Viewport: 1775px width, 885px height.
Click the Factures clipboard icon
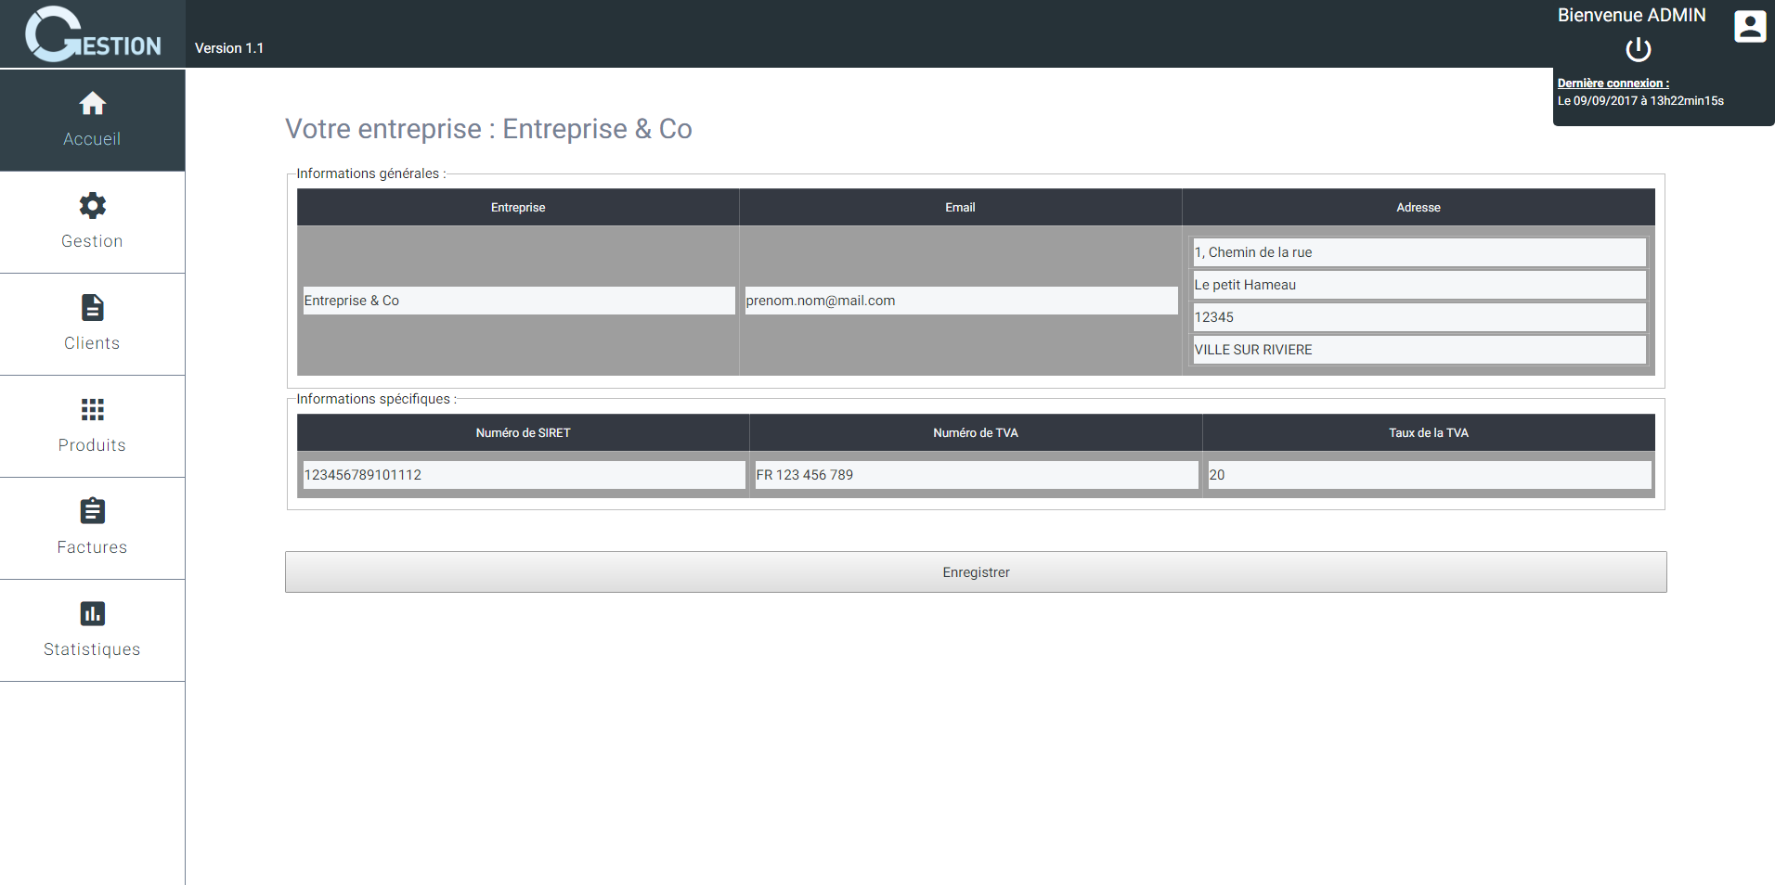point(92,511)
